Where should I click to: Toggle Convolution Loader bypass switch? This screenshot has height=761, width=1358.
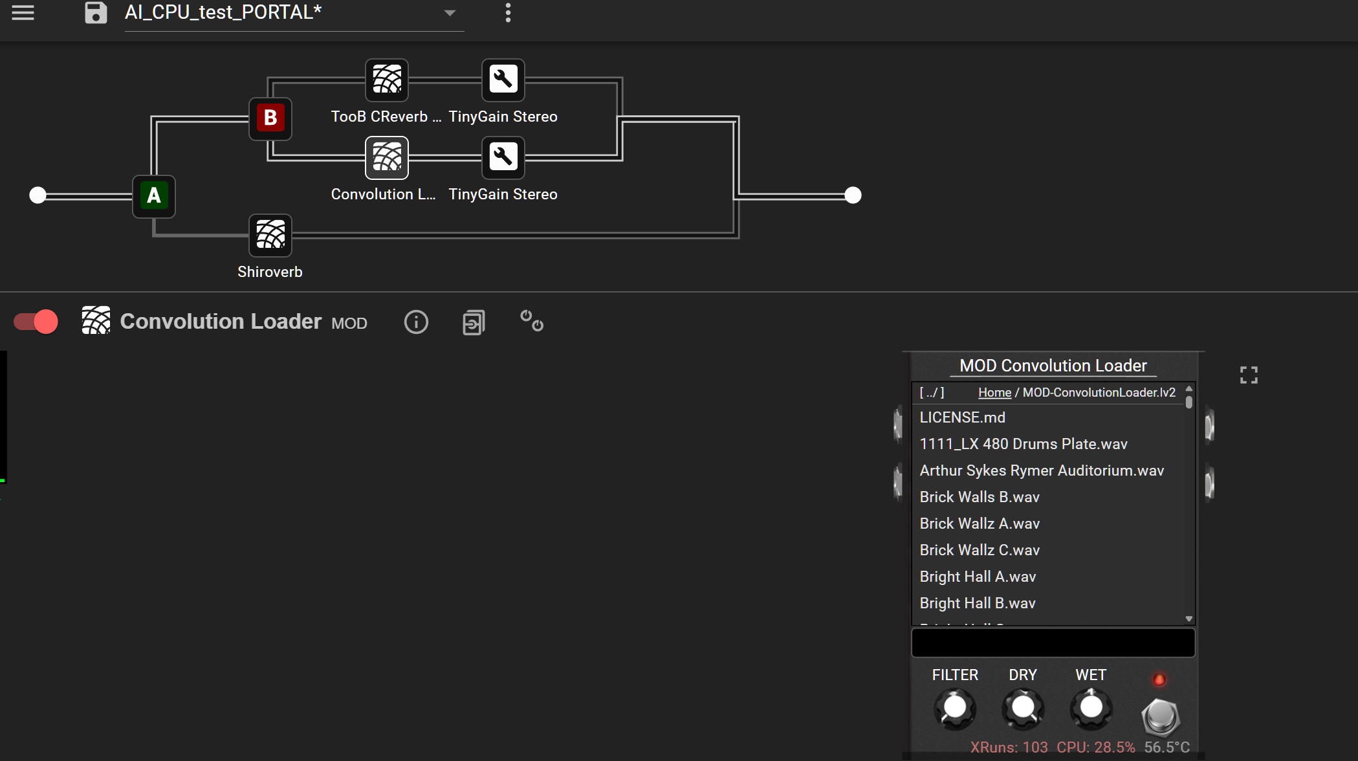pos(36,322)
